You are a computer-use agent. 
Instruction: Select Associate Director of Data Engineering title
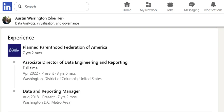pyautogui.click(x=75, y=62)
